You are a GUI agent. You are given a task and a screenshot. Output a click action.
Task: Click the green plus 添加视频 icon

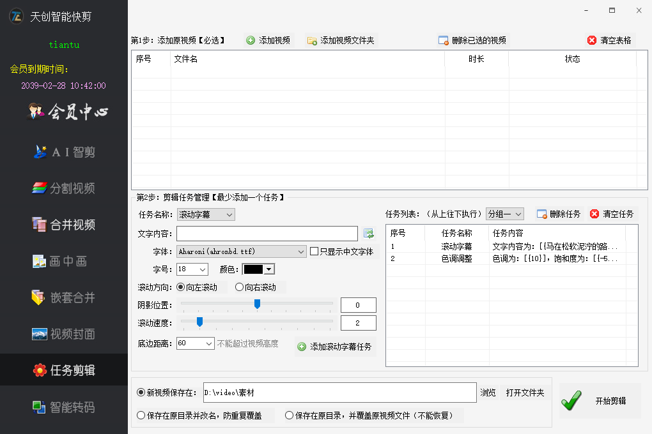(251, 40)
